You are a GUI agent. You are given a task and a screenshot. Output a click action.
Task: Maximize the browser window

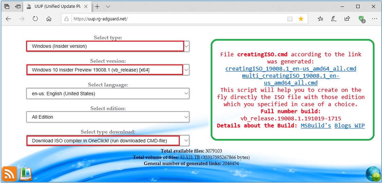tap(358, 6)
